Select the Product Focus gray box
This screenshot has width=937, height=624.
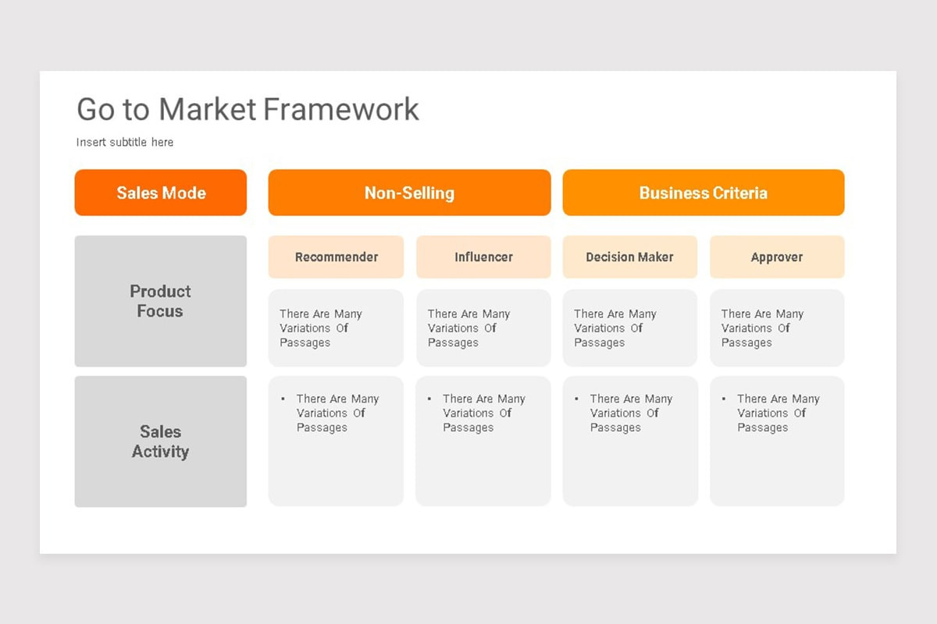pyautogui.click(x=161, y=301)
